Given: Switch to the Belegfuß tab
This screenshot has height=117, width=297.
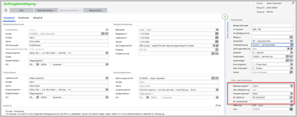Looking at the screenshot, I should (x=38, y=18).
